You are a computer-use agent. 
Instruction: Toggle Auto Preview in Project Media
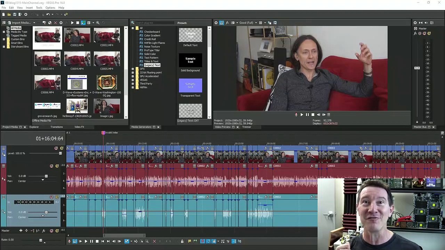click(83, 23)
